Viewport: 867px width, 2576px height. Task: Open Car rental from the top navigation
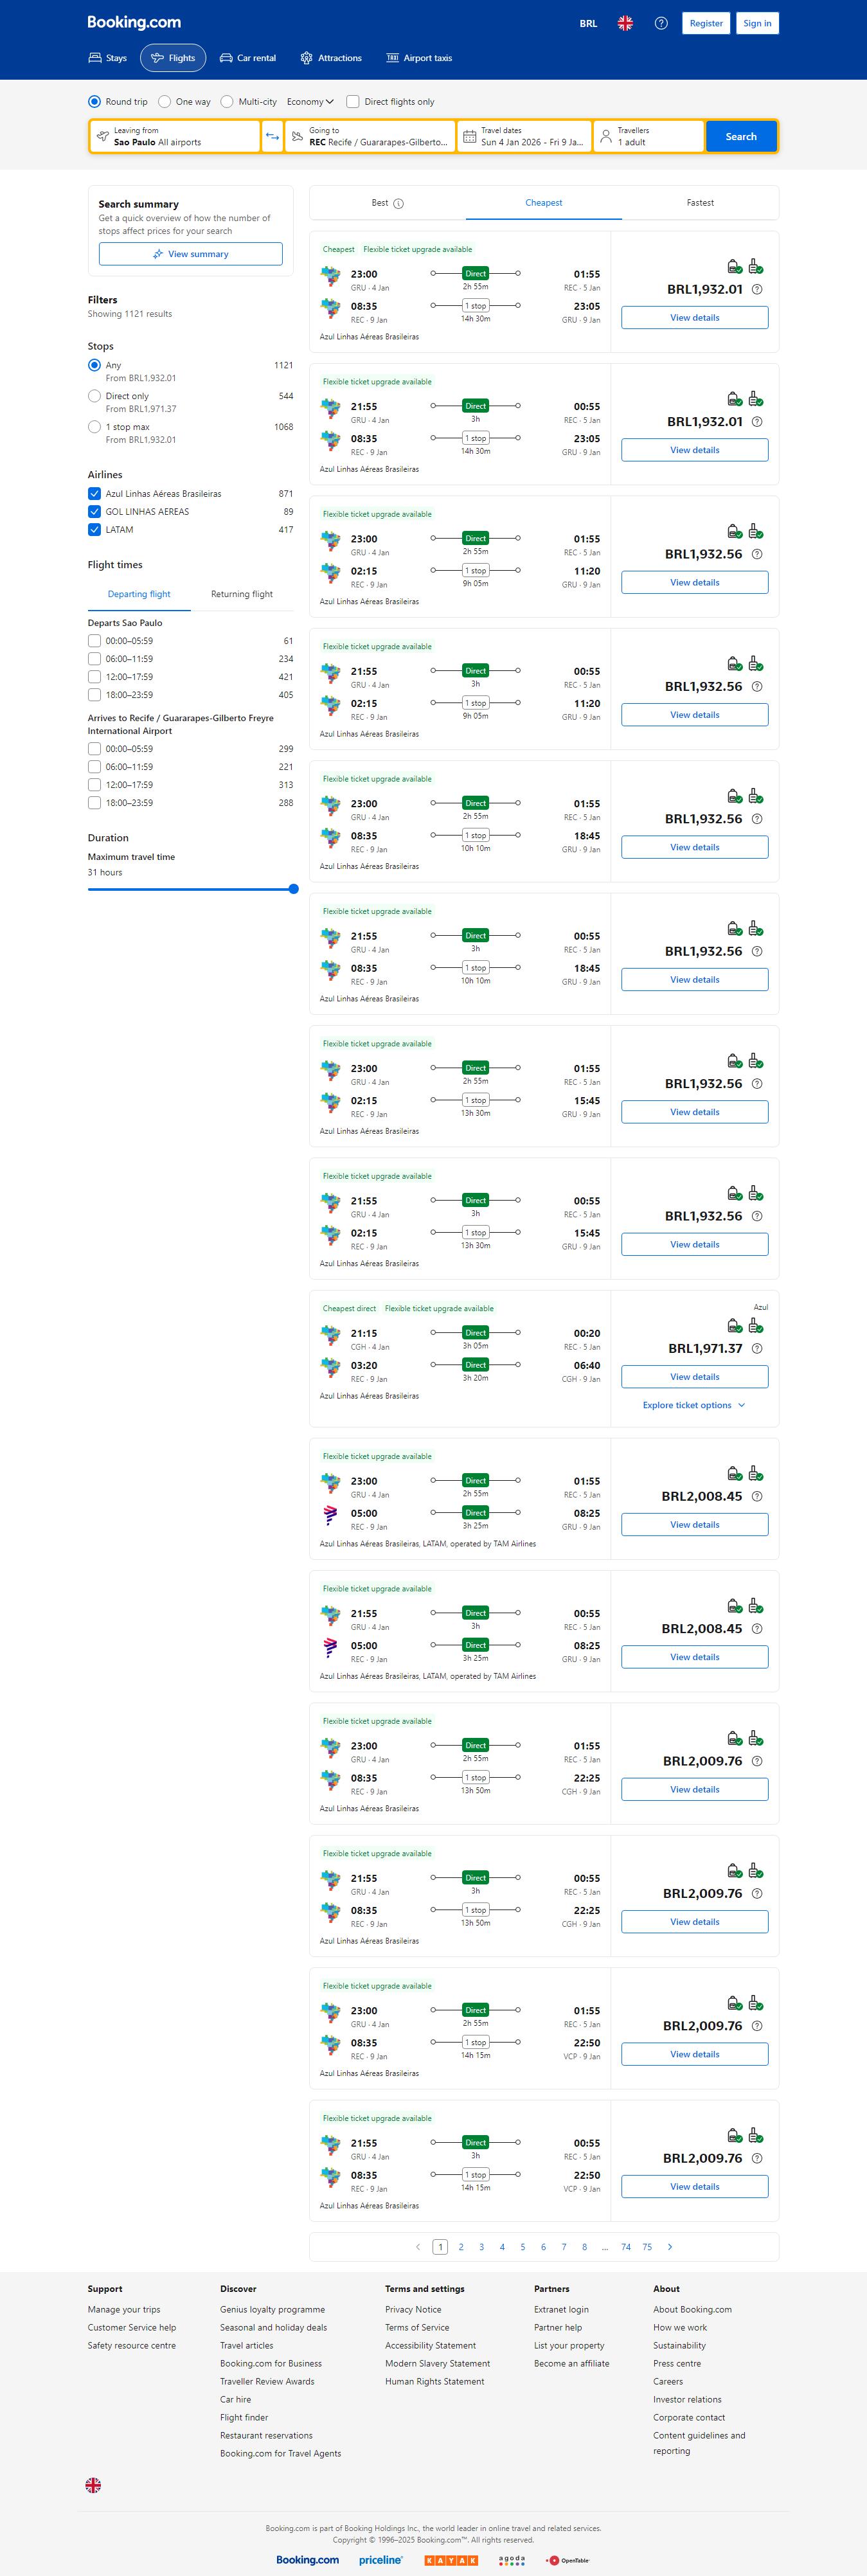(x=247, y=58)
